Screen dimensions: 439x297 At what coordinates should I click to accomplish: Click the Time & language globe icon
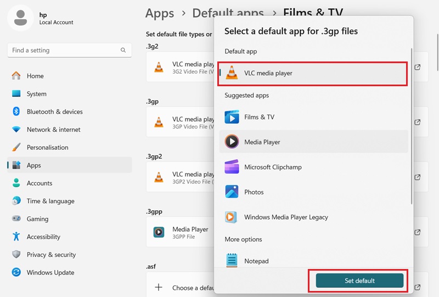pos(16,200)
